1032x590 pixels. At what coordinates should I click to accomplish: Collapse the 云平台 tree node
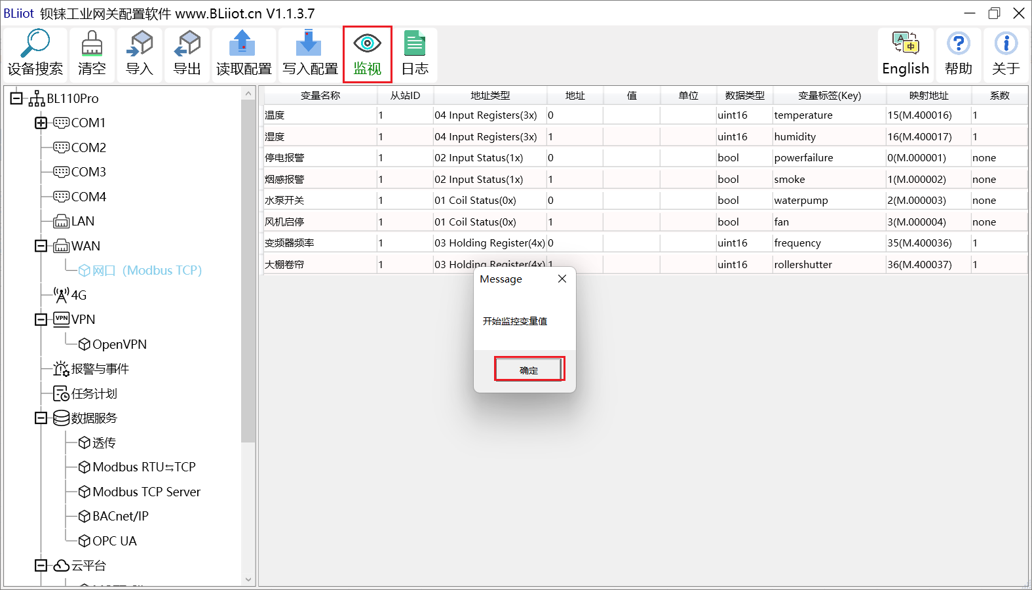coord(41,565)
